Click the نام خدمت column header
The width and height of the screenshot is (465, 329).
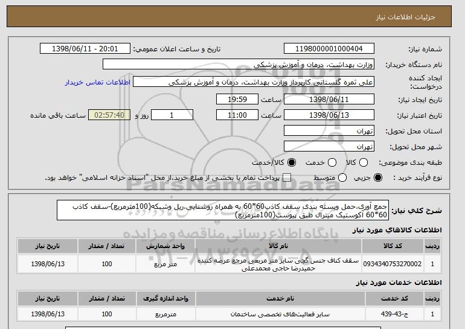280,298
